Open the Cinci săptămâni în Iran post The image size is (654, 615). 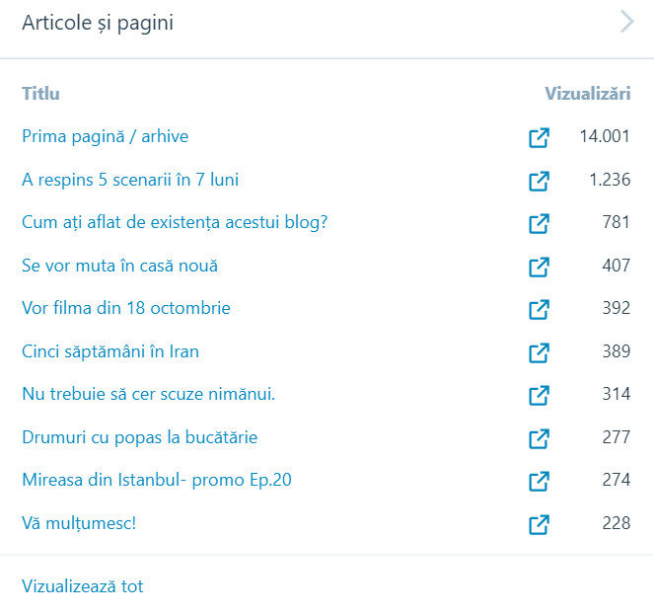(x=110, y=351)
